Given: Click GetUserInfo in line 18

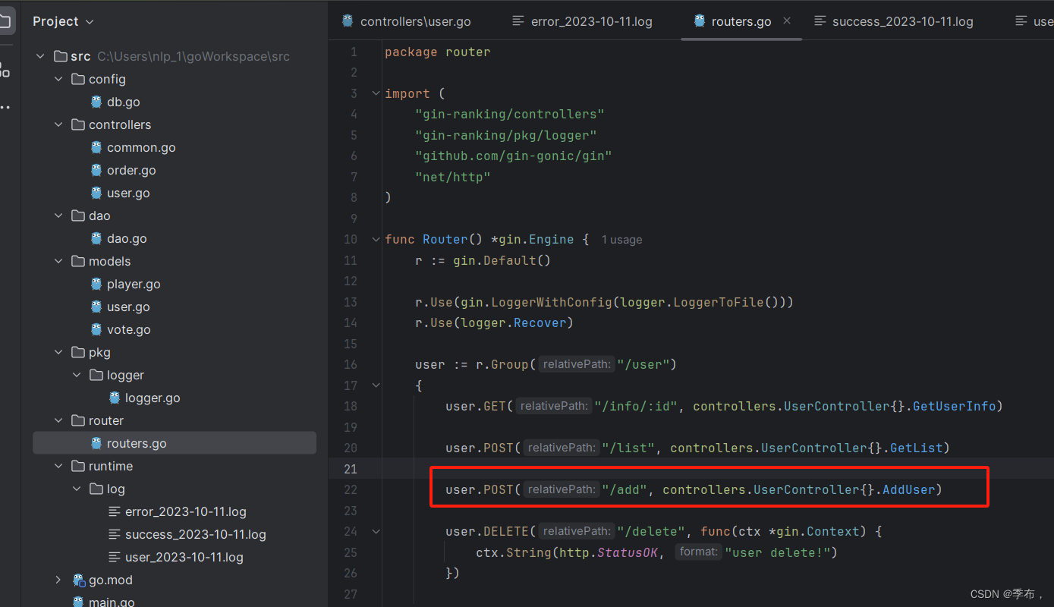Looking at the screenshot, I should 954,406.
